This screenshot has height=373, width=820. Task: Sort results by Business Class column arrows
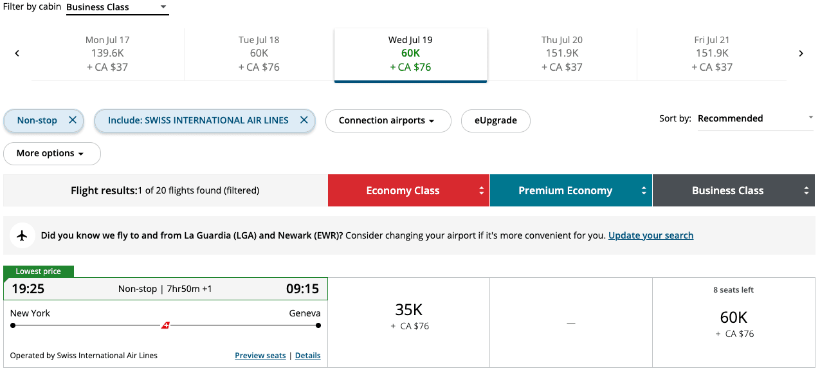pyautogui.click(x=805, y=190)
